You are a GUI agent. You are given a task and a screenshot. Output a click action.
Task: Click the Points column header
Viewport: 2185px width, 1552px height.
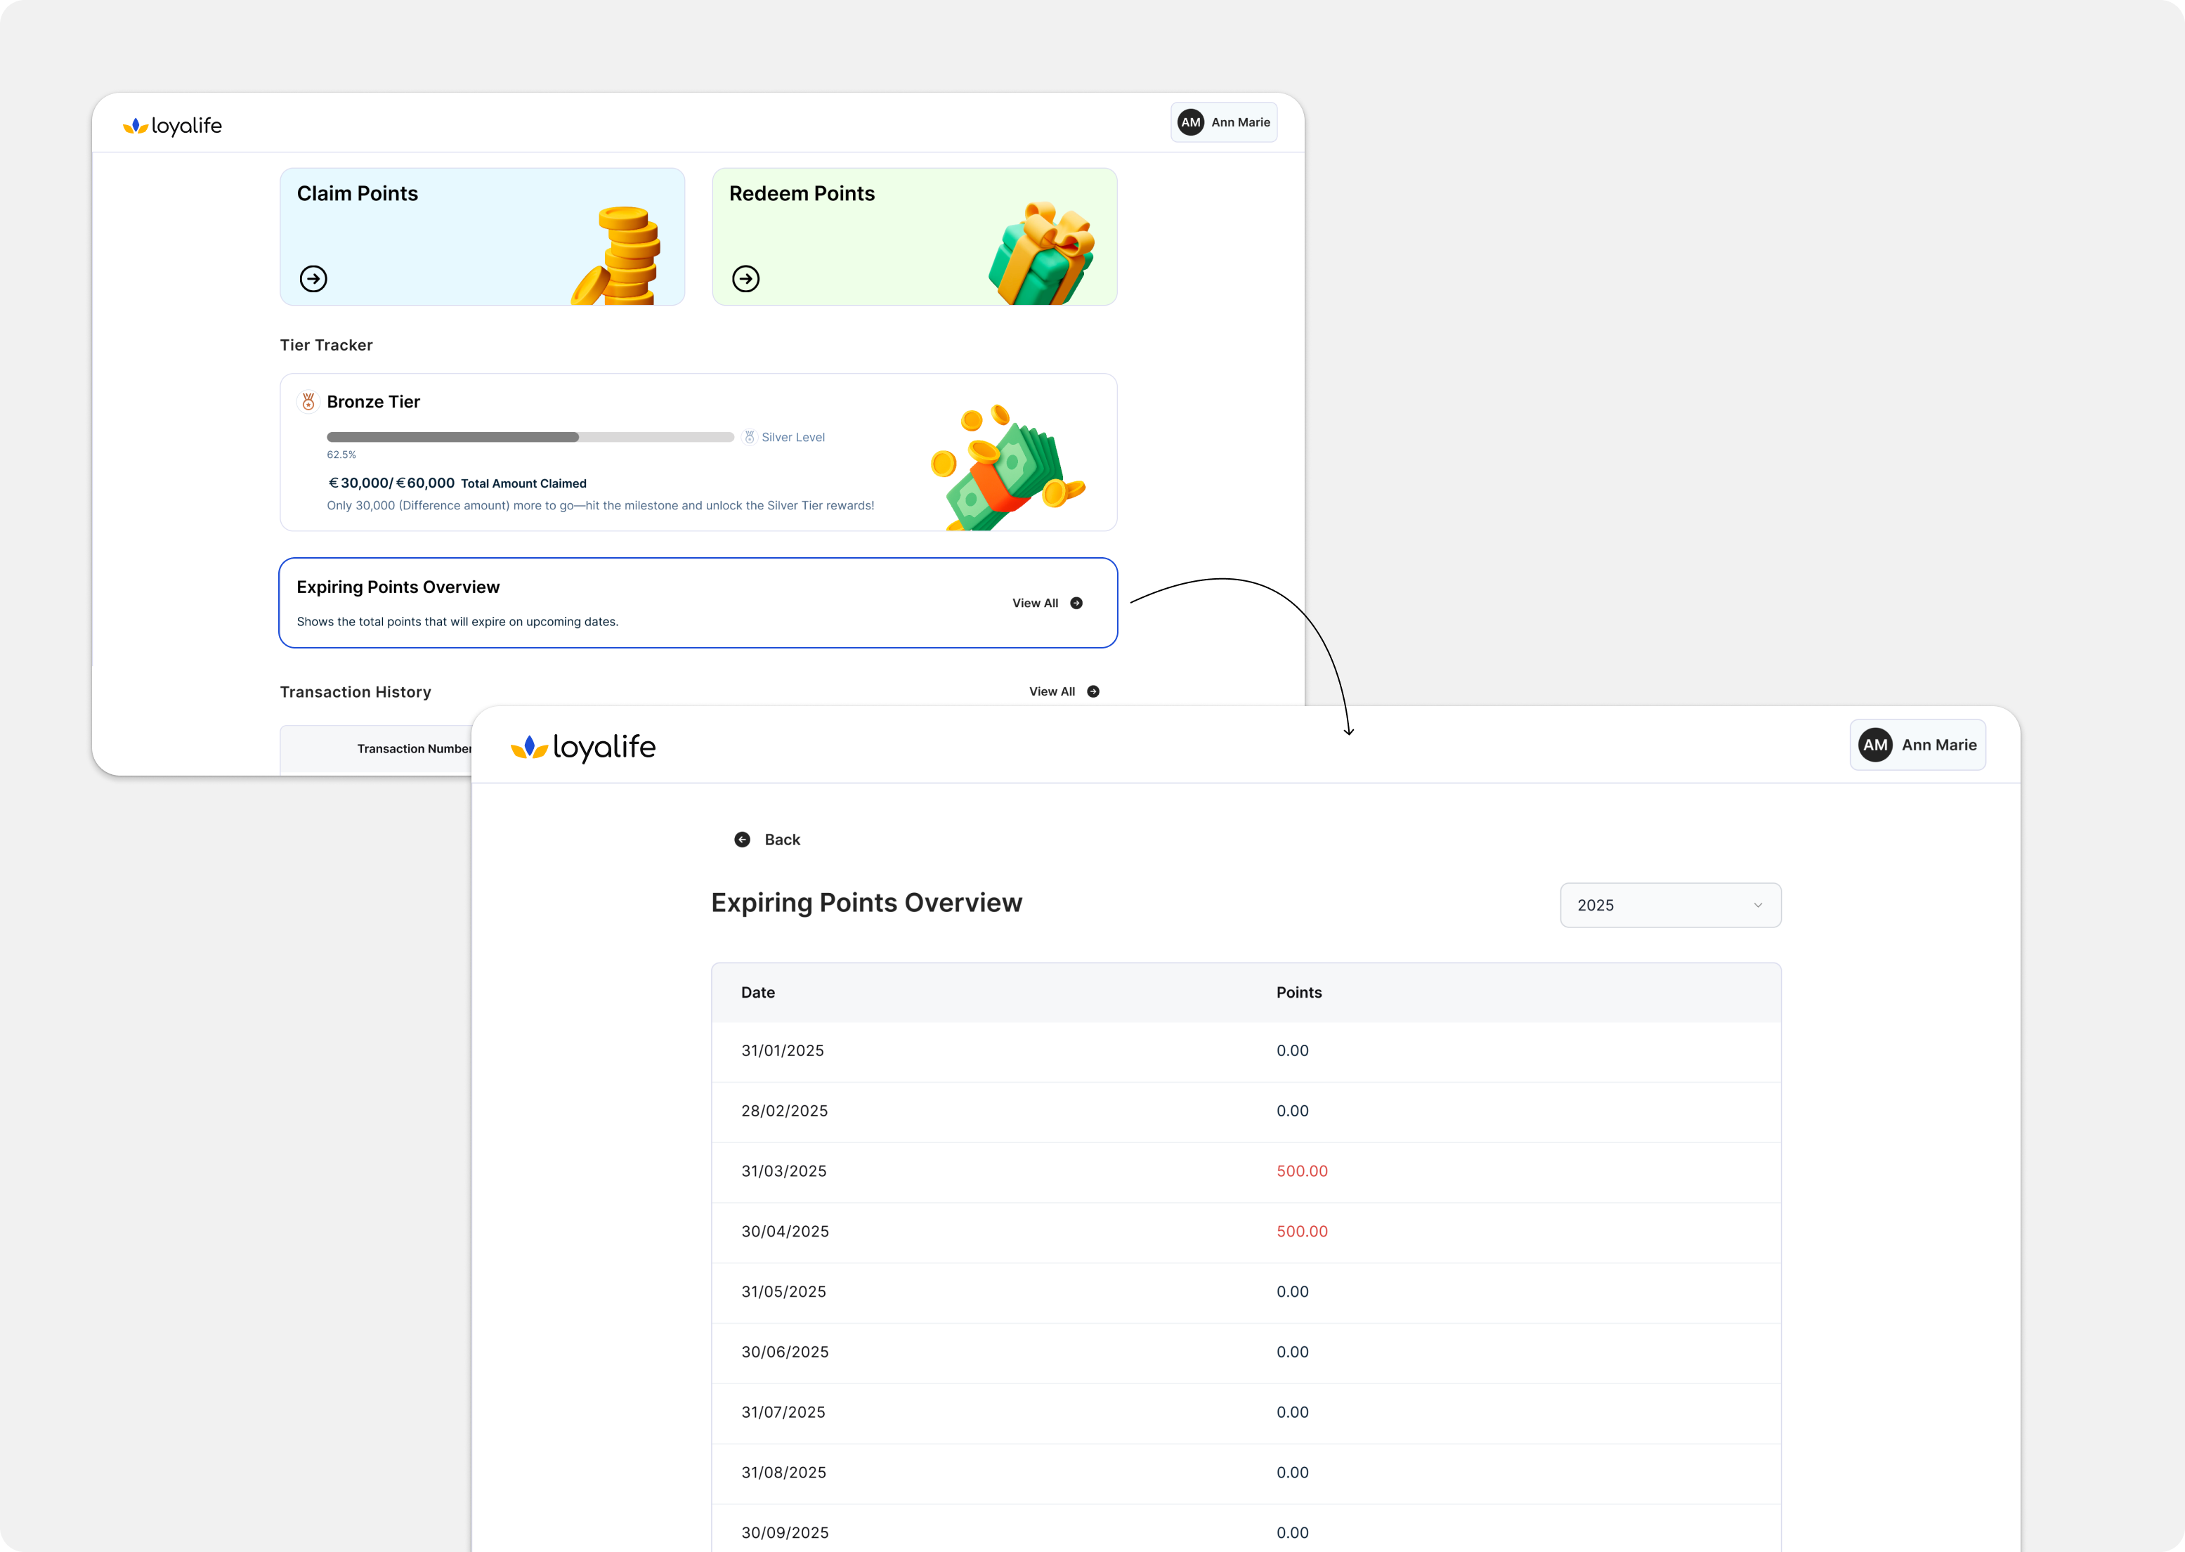tap(1298, 992)
